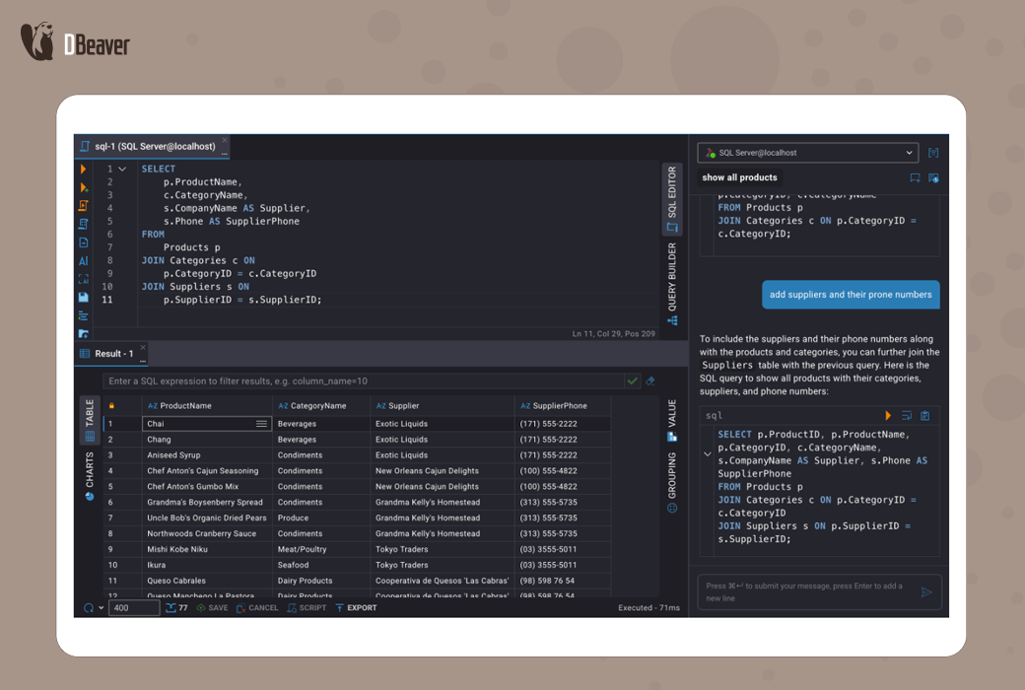Viewport: 1025px width, 690px height.
Task: Click the send message arrow in AI chat
Action: coord(925,592)
